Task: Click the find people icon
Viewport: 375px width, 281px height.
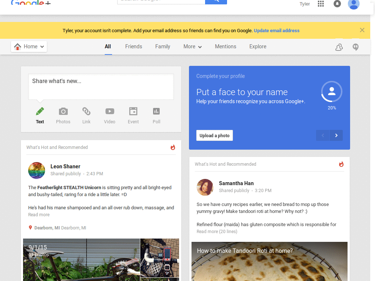Action: (x=339, y=47)
